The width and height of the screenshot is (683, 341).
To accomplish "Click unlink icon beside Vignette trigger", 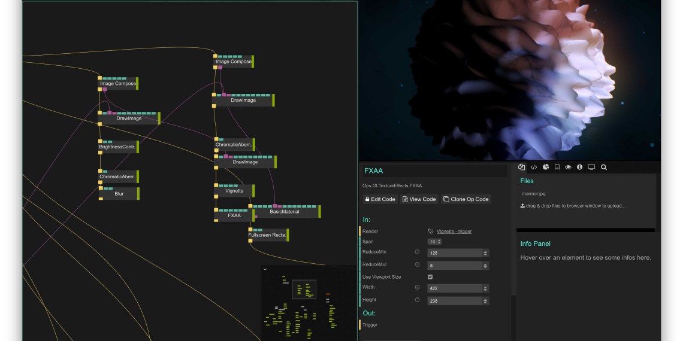I will 430,231.
